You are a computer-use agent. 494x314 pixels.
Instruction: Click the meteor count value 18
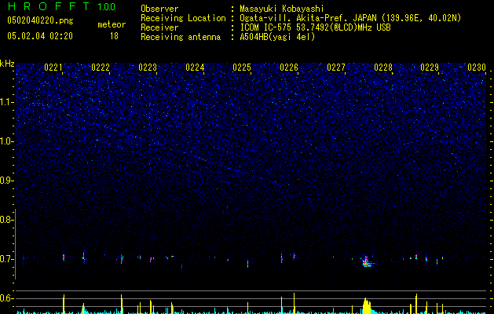pos(114,36)
